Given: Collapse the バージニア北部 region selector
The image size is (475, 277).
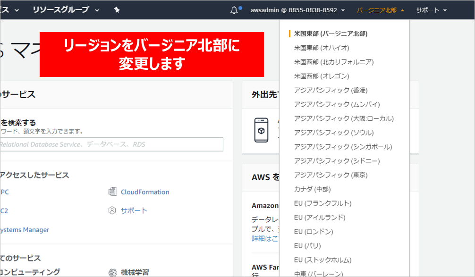Looking at the screenshot, I should click(x=381, y=10).
